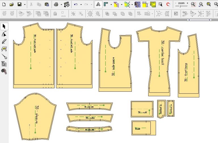
Task: Click the zoom plus sign
Action: 187,3
